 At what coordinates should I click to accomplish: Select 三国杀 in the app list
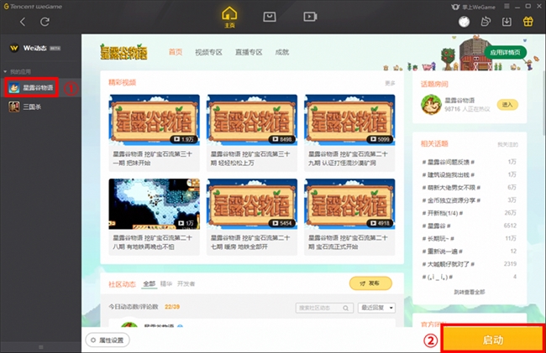click(40, 106)
